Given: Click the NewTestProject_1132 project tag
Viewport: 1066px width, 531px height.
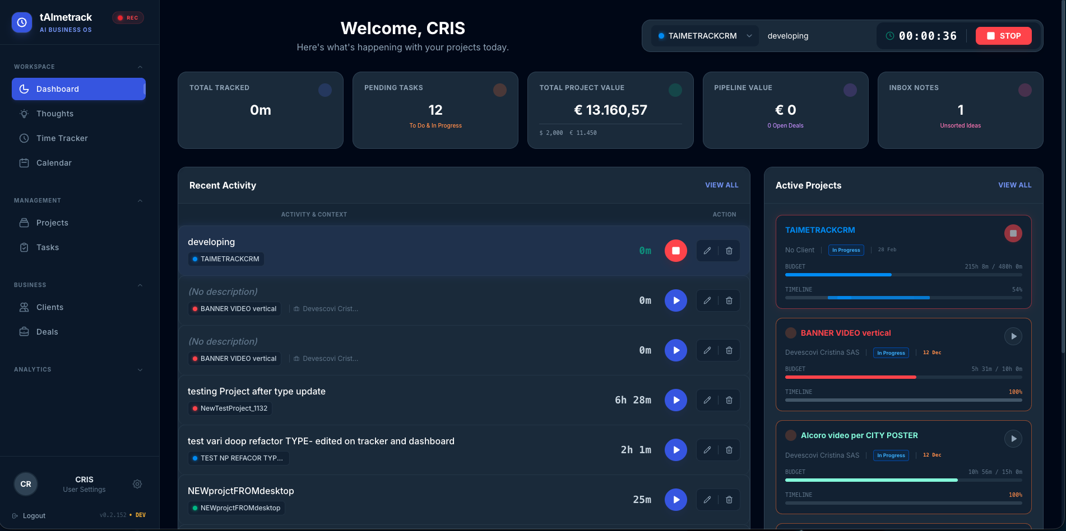Looking at the screenshot, I should [x=230, y=408].
